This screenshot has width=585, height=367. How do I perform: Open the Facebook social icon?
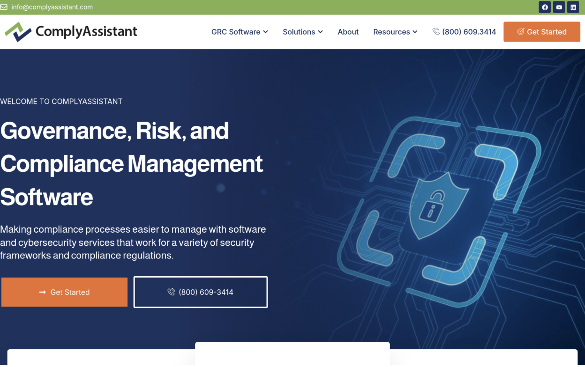click(545, 7)
